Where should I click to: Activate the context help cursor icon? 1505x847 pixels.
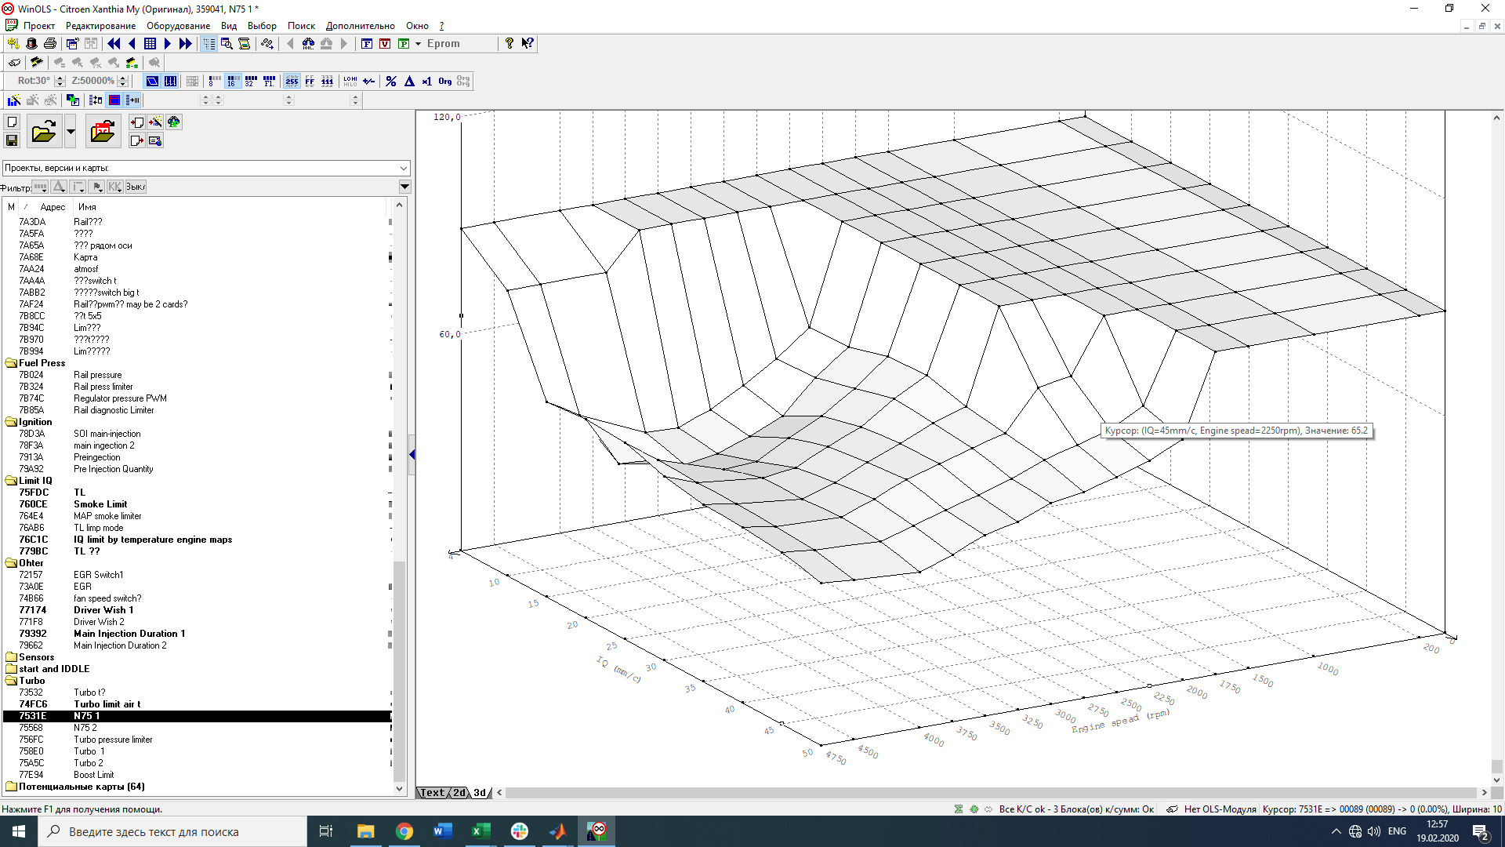click(528, 44)
